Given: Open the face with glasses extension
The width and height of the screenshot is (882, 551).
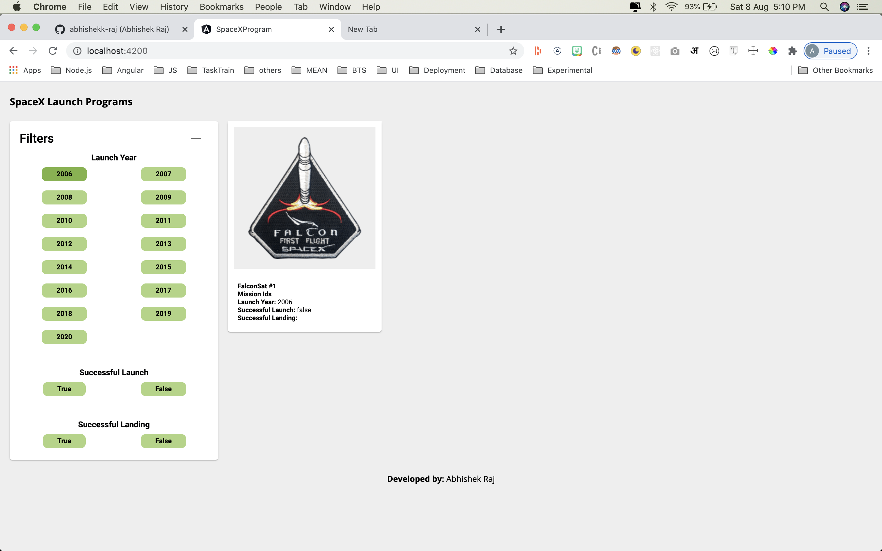Looking at the screenshot, I should click(616, 51).
